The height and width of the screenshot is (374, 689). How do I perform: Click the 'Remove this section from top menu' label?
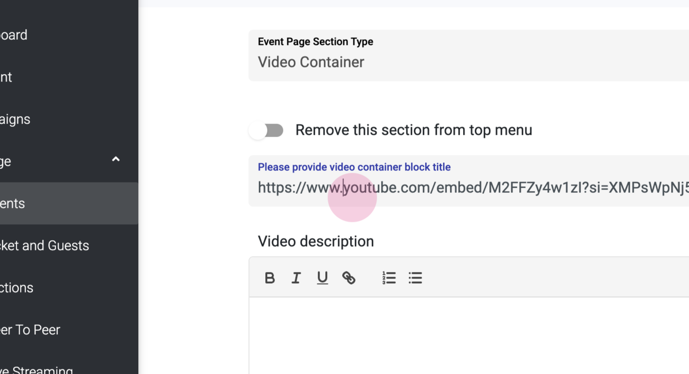point(413,130)
